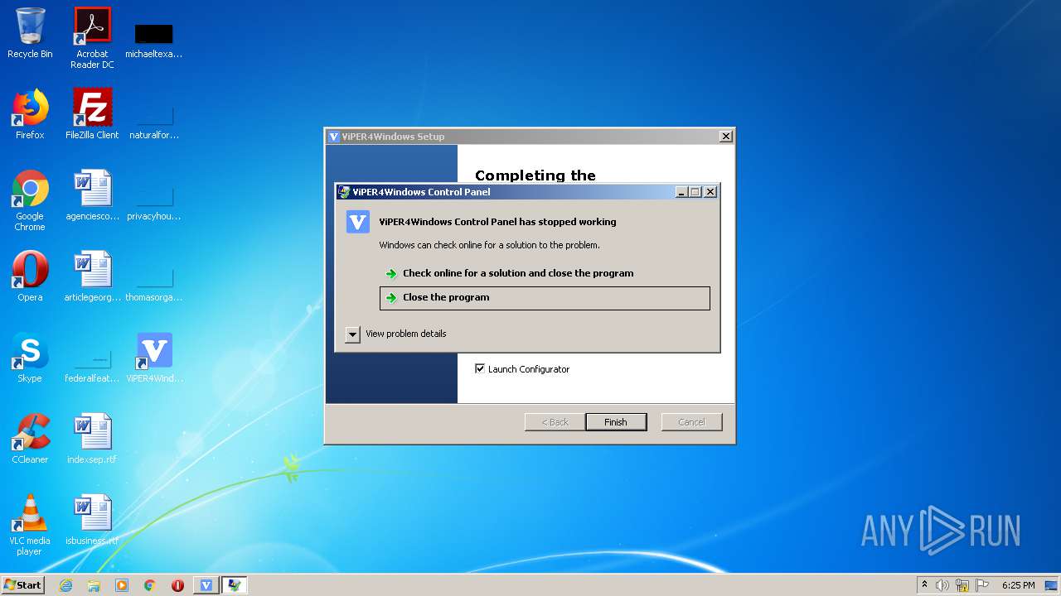Open the federalfeat desktop file
The height and width of the screenshot is (596, 1061).
click(92, 364)
